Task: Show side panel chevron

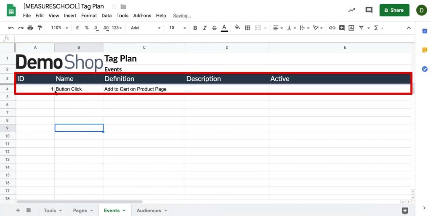Action: click(425, 208)
